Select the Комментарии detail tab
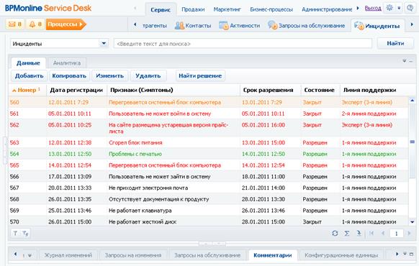Viewport: 419px width, 266px height. click(x=273, y=255)
